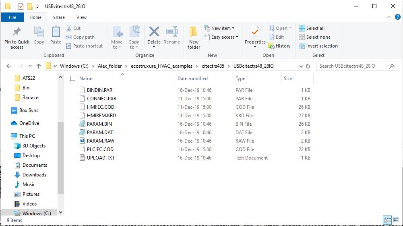Select the HMIREM.KBD file
The image size is (403, 226).
point(101,116)
